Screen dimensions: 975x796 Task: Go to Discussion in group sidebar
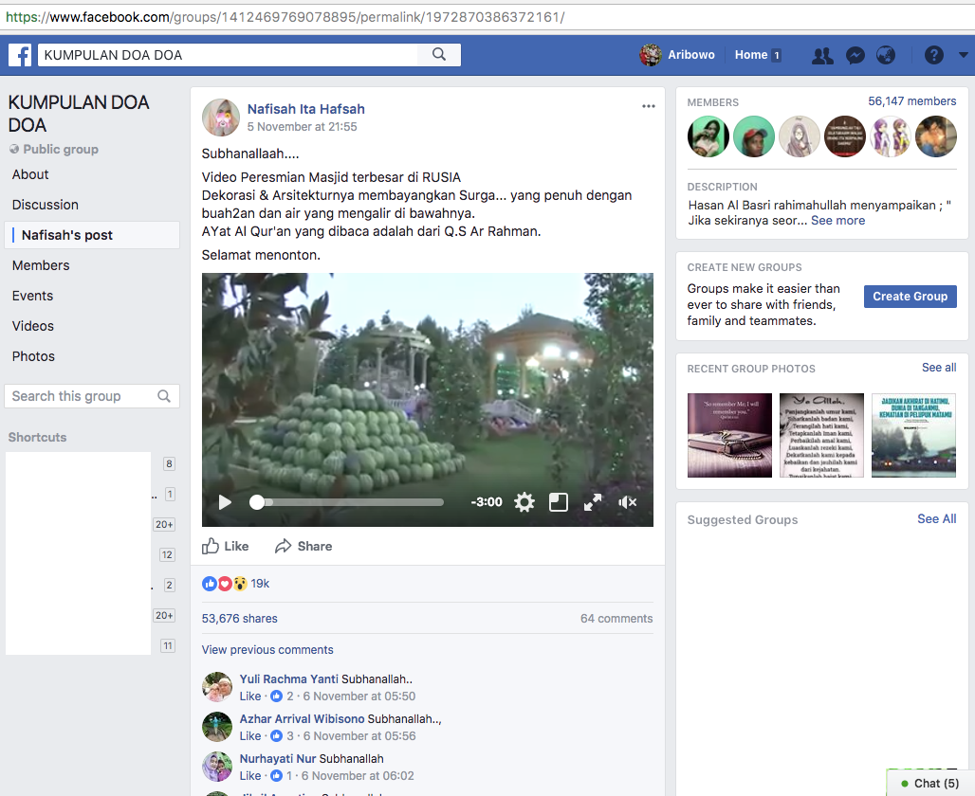pyautogui.click(x=46, y=205)
